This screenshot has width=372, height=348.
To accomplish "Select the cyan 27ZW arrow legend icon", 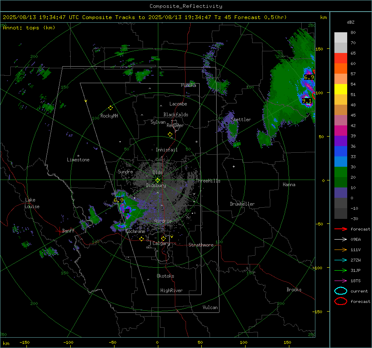I will coord(341,260).
